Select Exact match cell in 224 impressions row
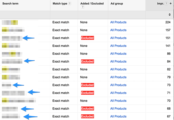 61,22
